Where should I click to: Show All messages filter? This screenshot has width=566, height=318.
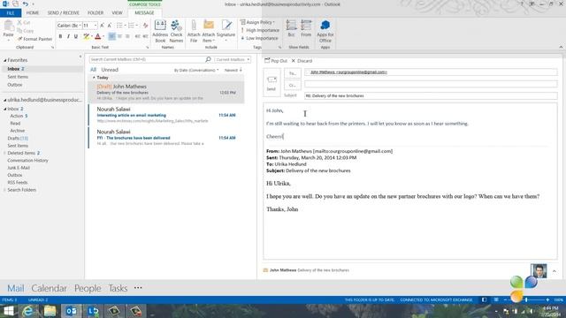93,70
